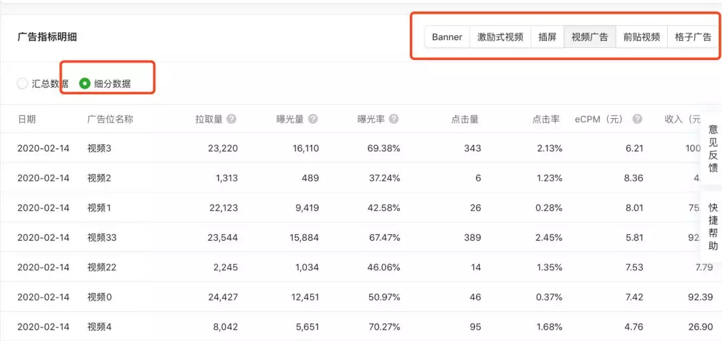Choose the 汇总数据 radio option
This screenshot has height=341, width=722.
coord(42,83)
